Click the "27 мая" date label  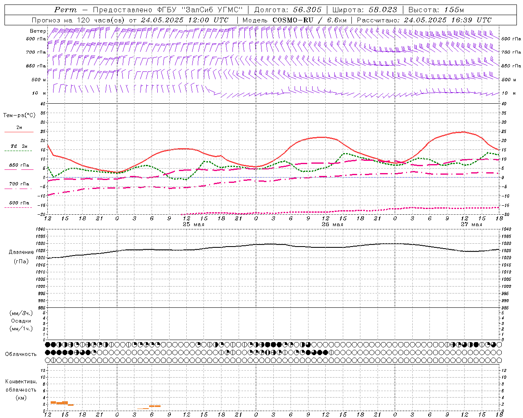coord(471,225)
